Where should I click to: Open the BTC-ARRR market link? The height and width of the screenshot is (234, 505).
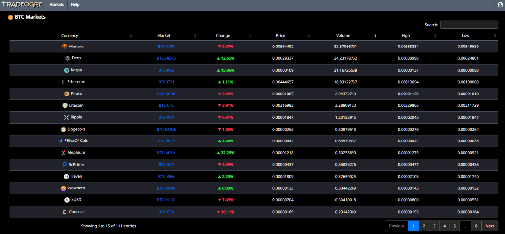pos(166,94)
